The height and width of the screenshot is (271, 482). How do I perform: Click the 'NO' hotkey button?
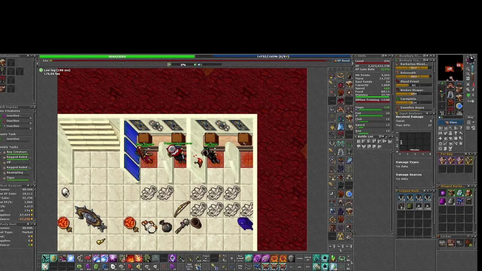tap(308, 267)
